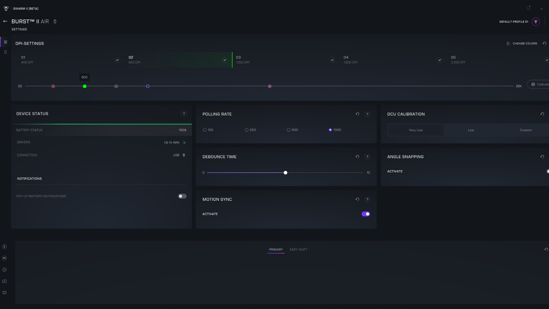Click the Battery Status 100% value
This screenshot has width=549, height=309.
pos(182,130)
